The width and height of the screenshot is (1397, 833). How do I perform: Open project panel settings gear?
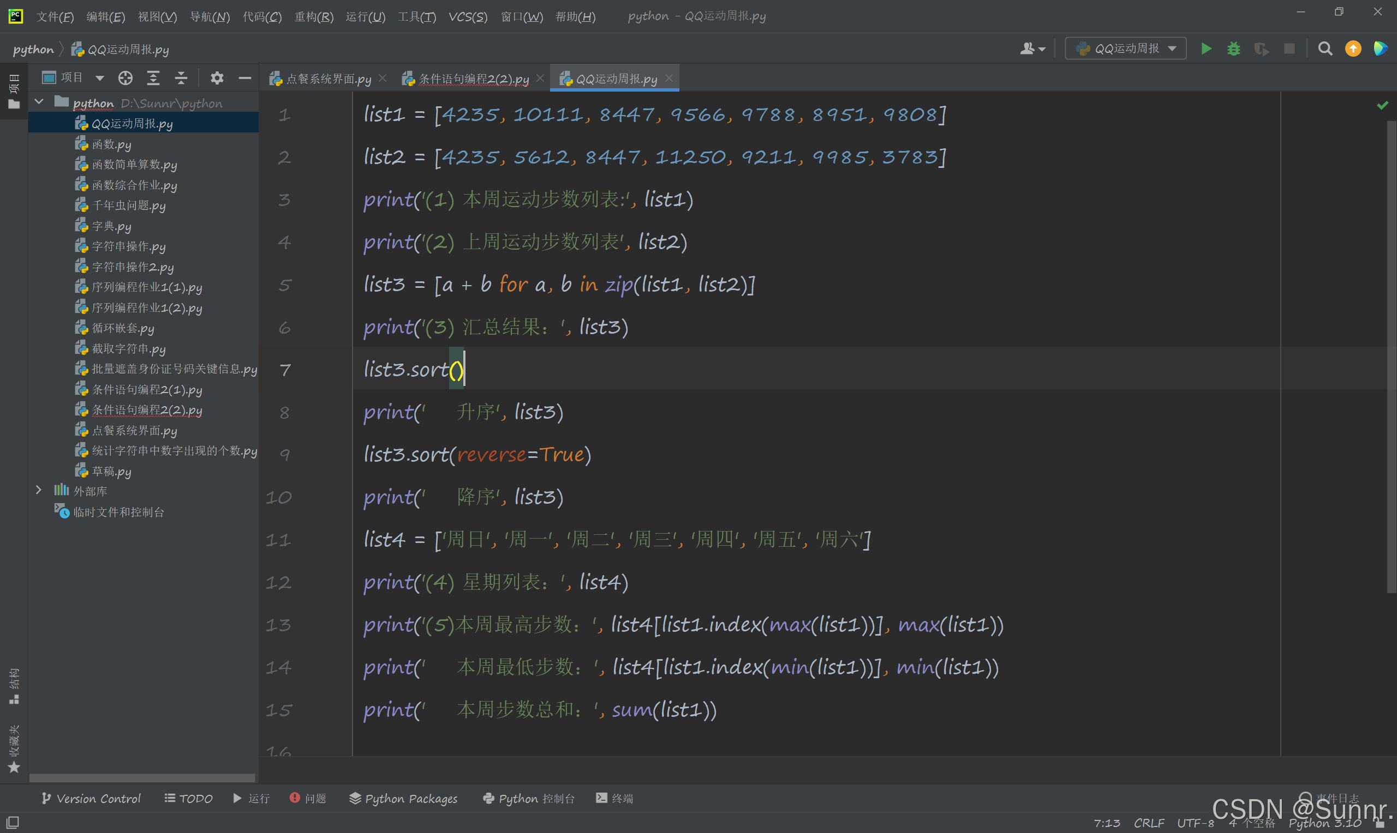[217, 78]
